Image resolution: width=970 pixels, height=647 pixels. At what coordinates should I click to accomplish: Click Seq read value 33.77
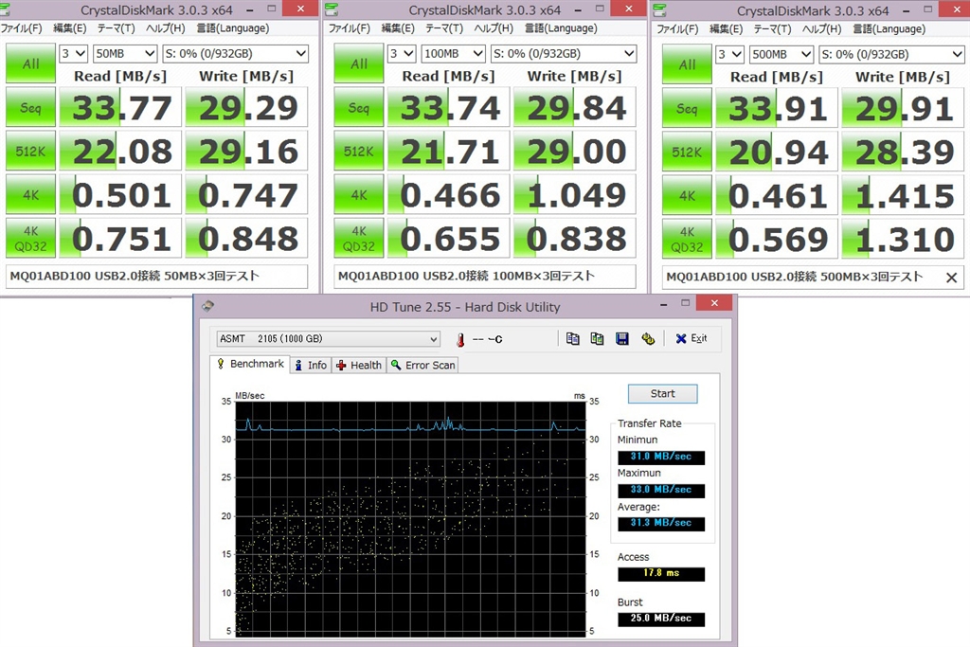121,107
